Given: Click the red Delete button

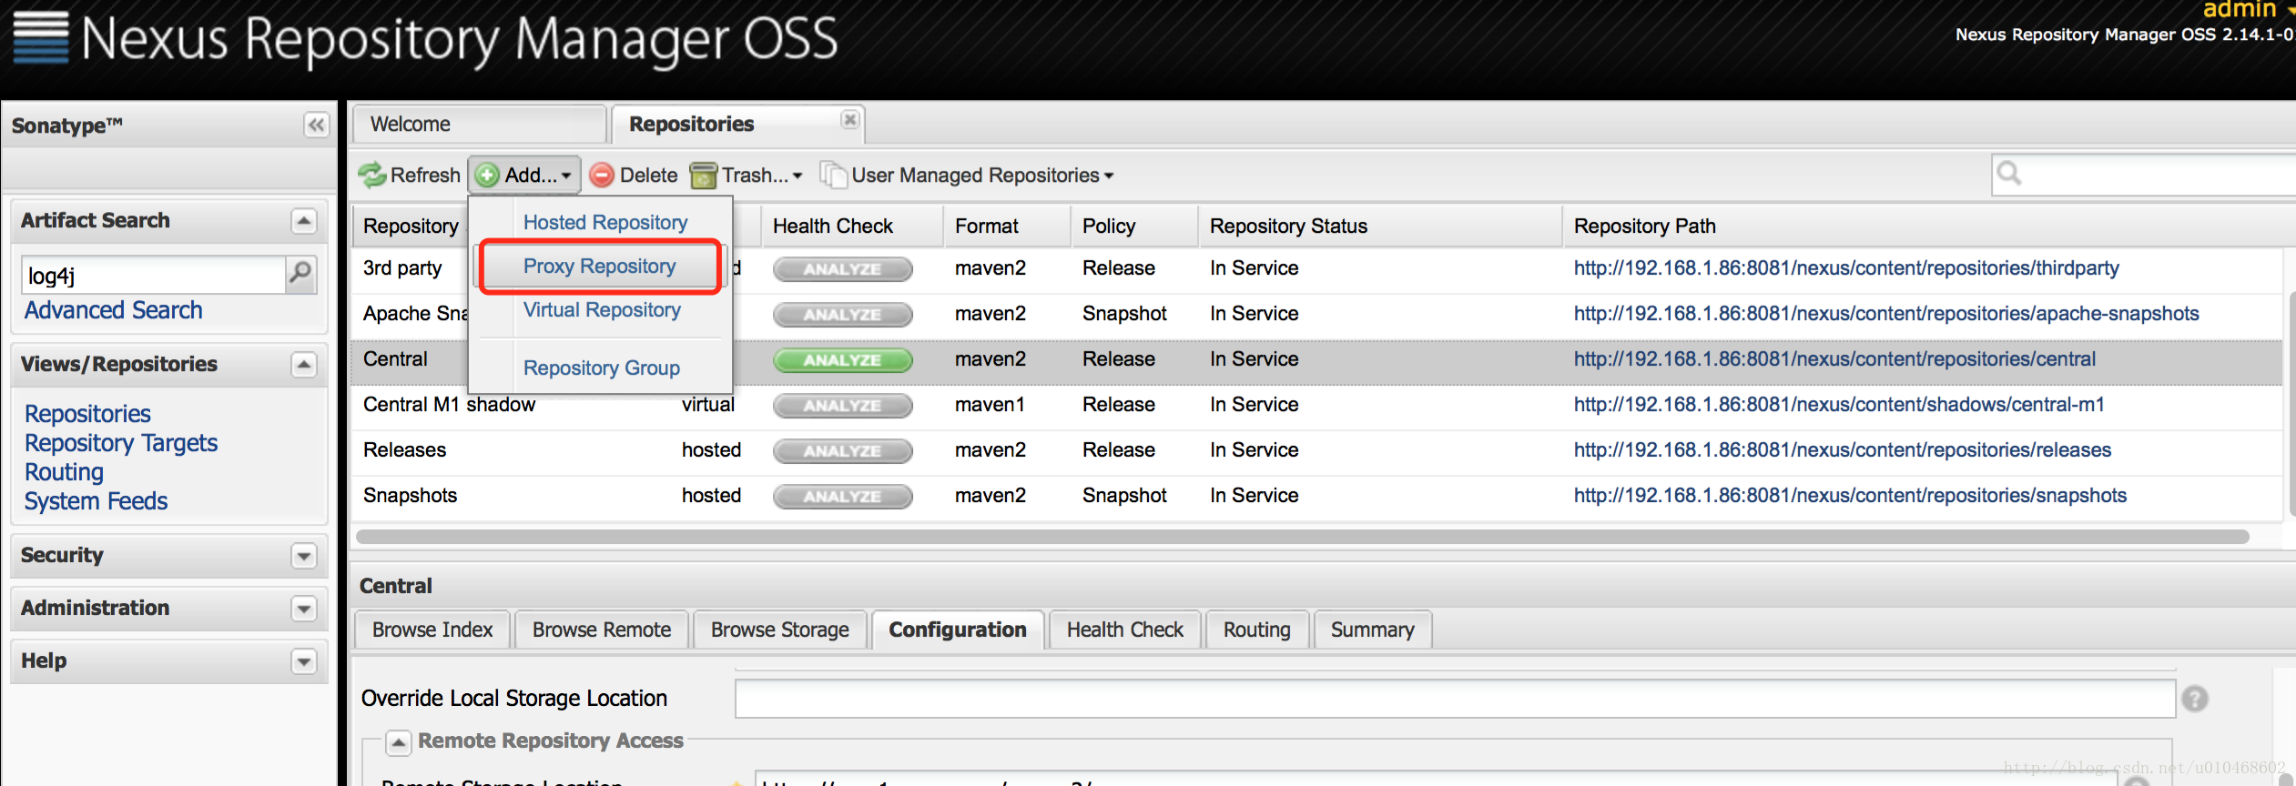Looking at the screenshot, I should (x=634, y=175).
